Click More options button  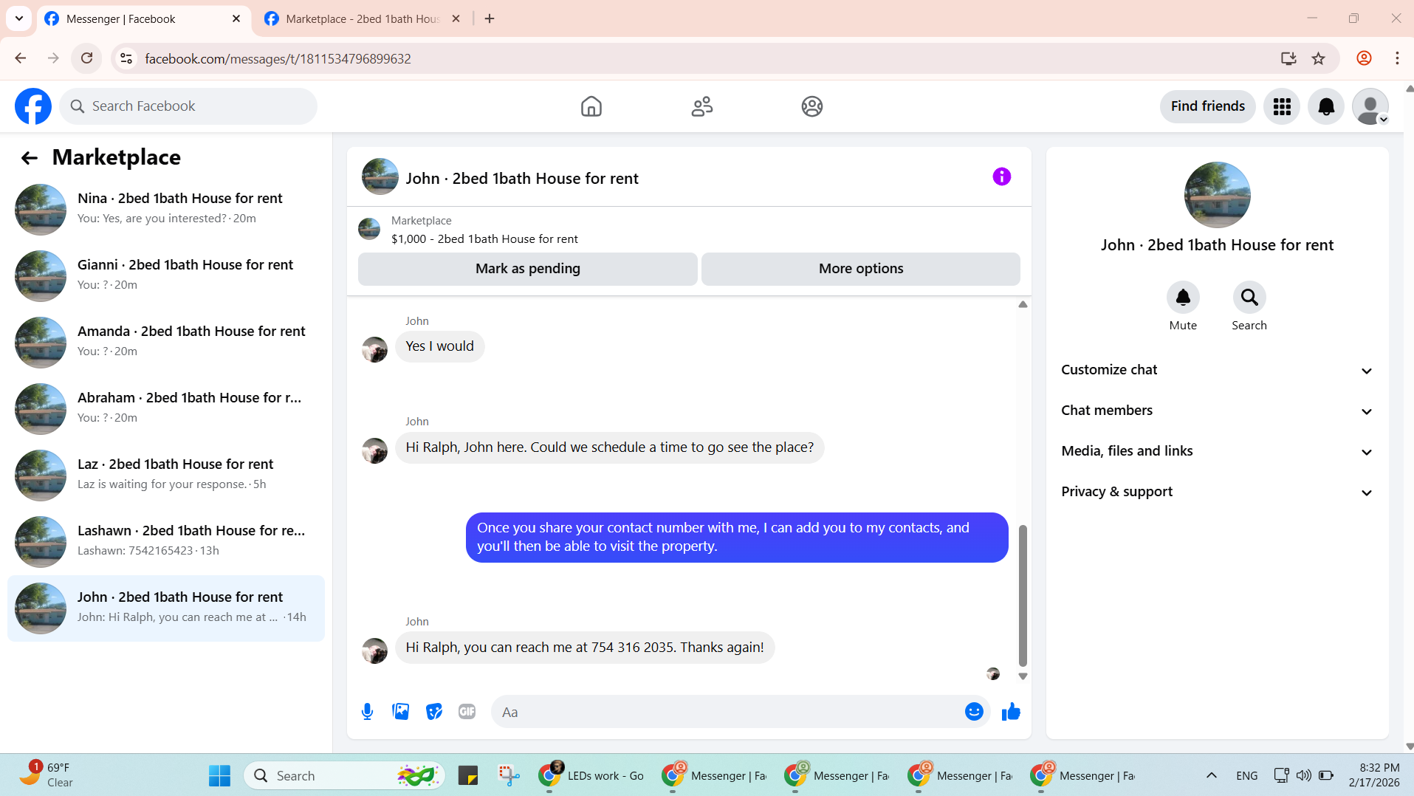(x=860, y=269)
